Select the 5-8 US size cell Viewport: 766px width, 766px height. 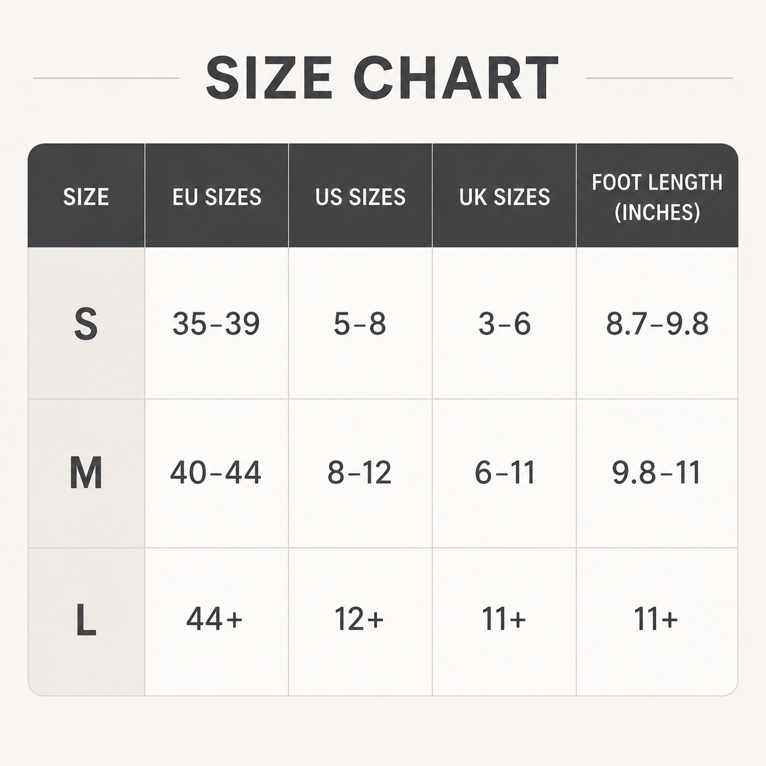click(x=360, y=324)
